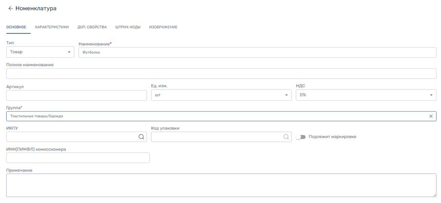Expand the Ед. изм. dropdown
This screenshot has height=203, width=441.
[221, 95]
